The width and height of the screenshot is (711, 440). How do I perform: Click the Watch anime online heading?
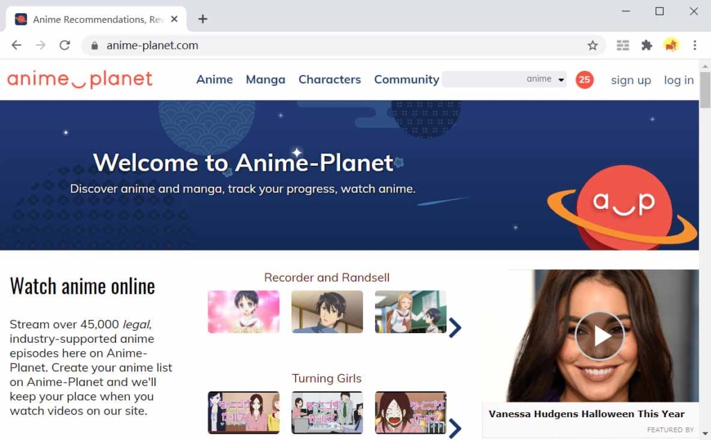click(x=83, y=287)
